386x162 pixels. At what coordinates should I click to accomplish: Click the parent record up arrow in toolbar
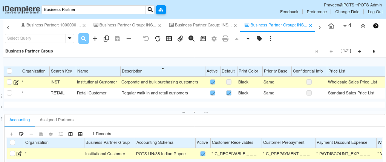point(237,39)
